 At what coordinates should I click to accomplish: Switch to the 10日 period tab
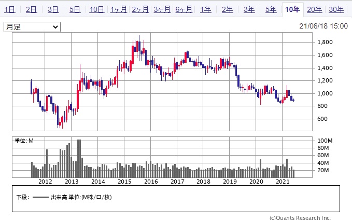pyautogui.click(x=97, y=9)
